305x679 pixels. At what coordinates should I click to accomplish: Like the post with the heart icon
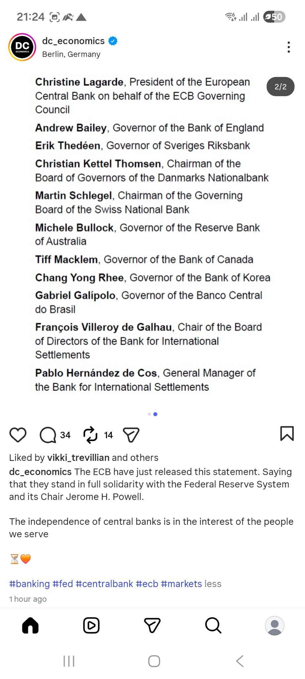click(18, 435)
